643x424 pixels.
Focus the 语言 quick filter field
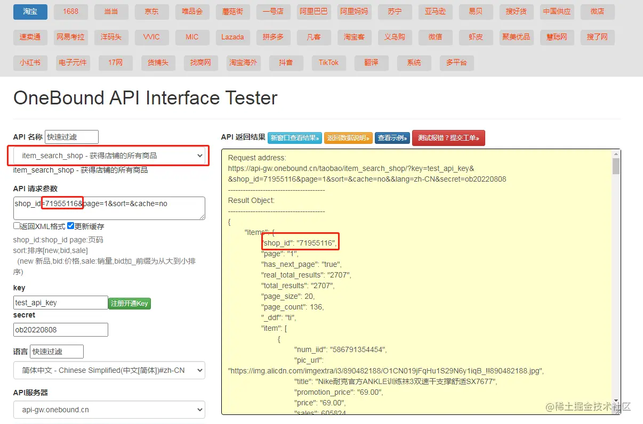point(57,352)
